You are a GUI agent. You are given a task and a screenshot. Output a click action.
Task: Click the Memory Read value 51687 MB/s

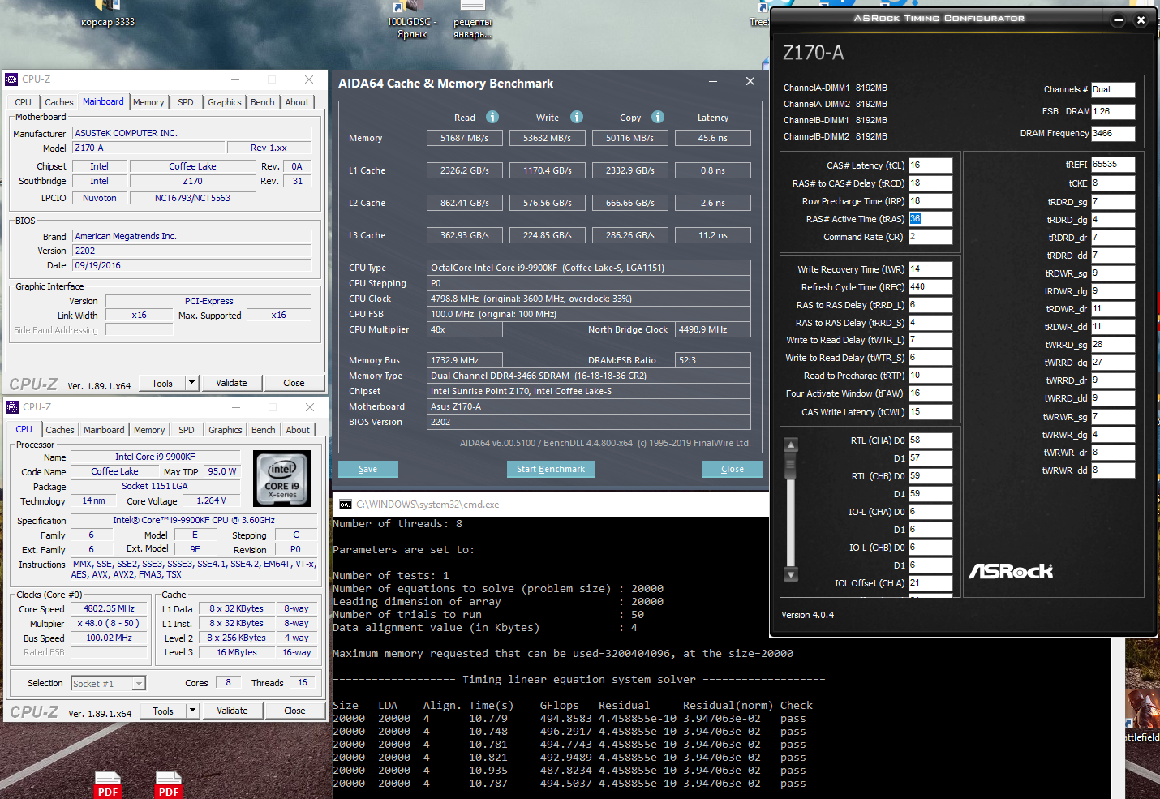point(465,138)
